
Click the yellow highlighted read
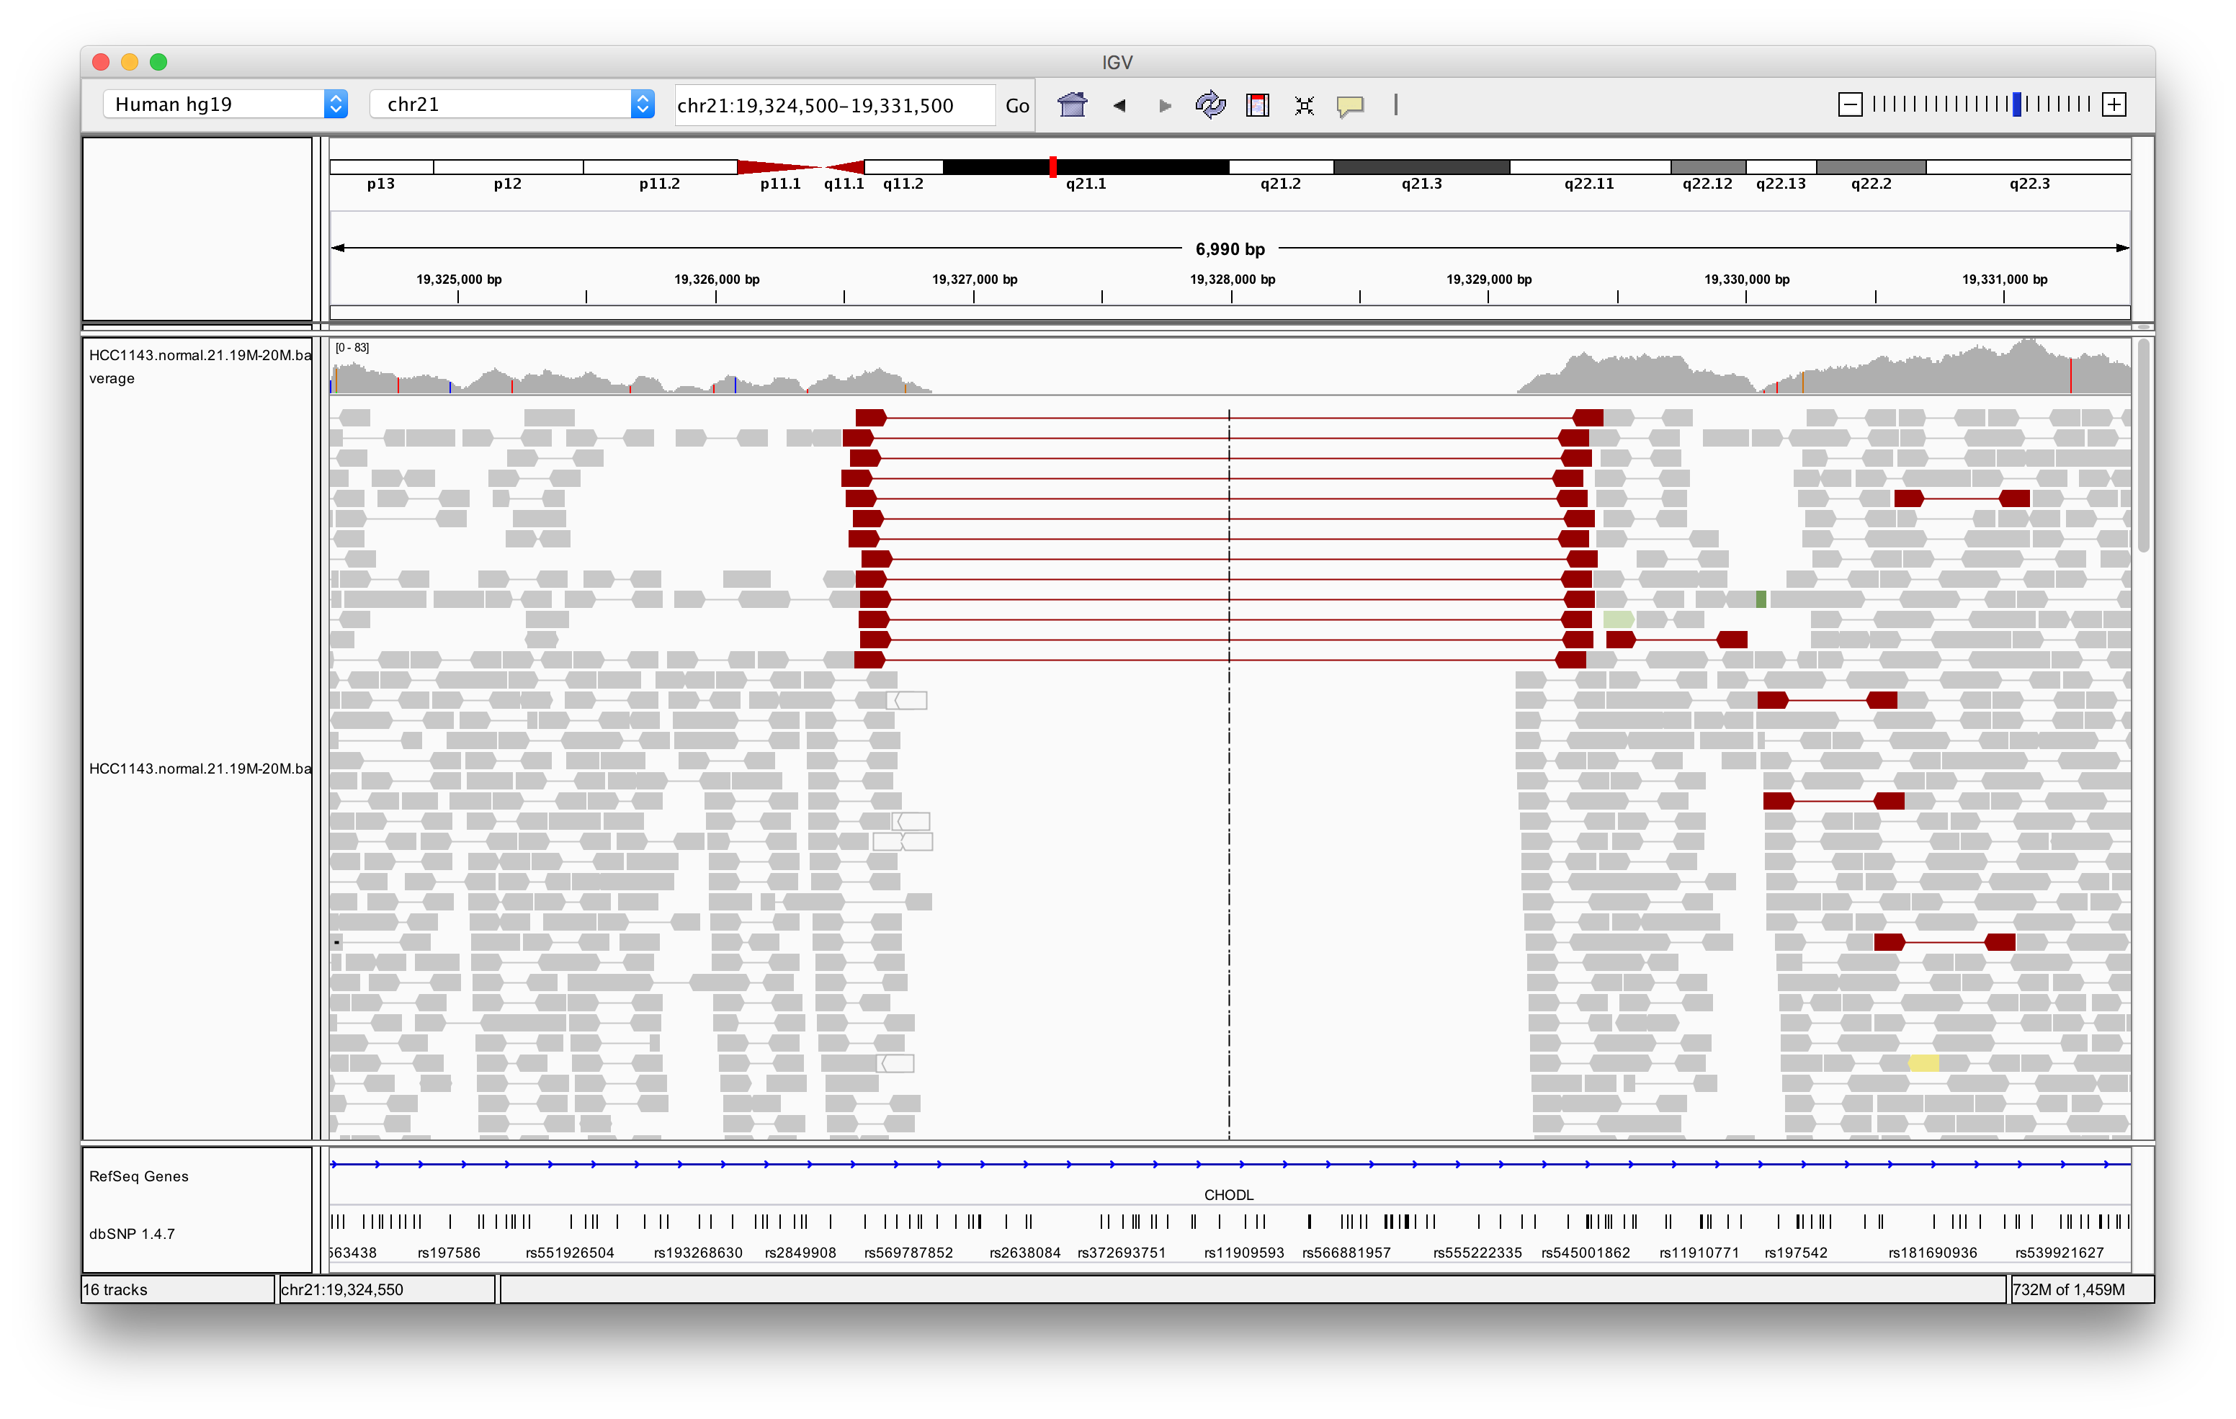point(1923,1062)
